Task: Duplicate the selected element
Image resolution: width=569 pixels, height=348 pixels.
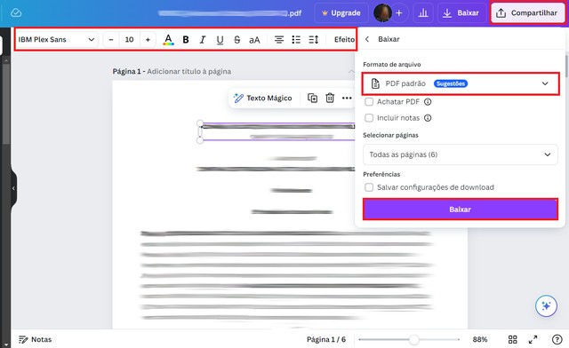Action: [x=312, y=98]
